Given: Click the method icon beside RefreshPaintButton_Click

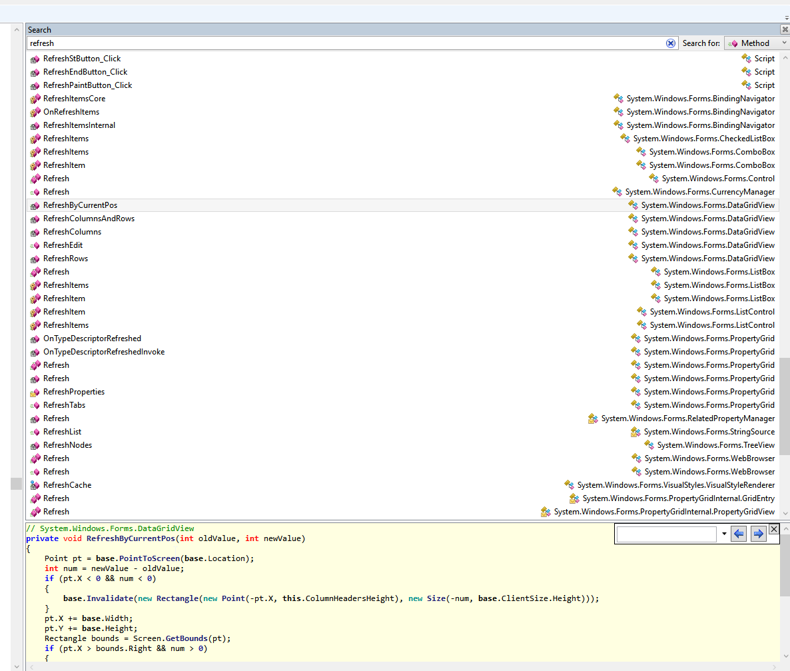Looking at the screenshot, I should click(35, 85).
